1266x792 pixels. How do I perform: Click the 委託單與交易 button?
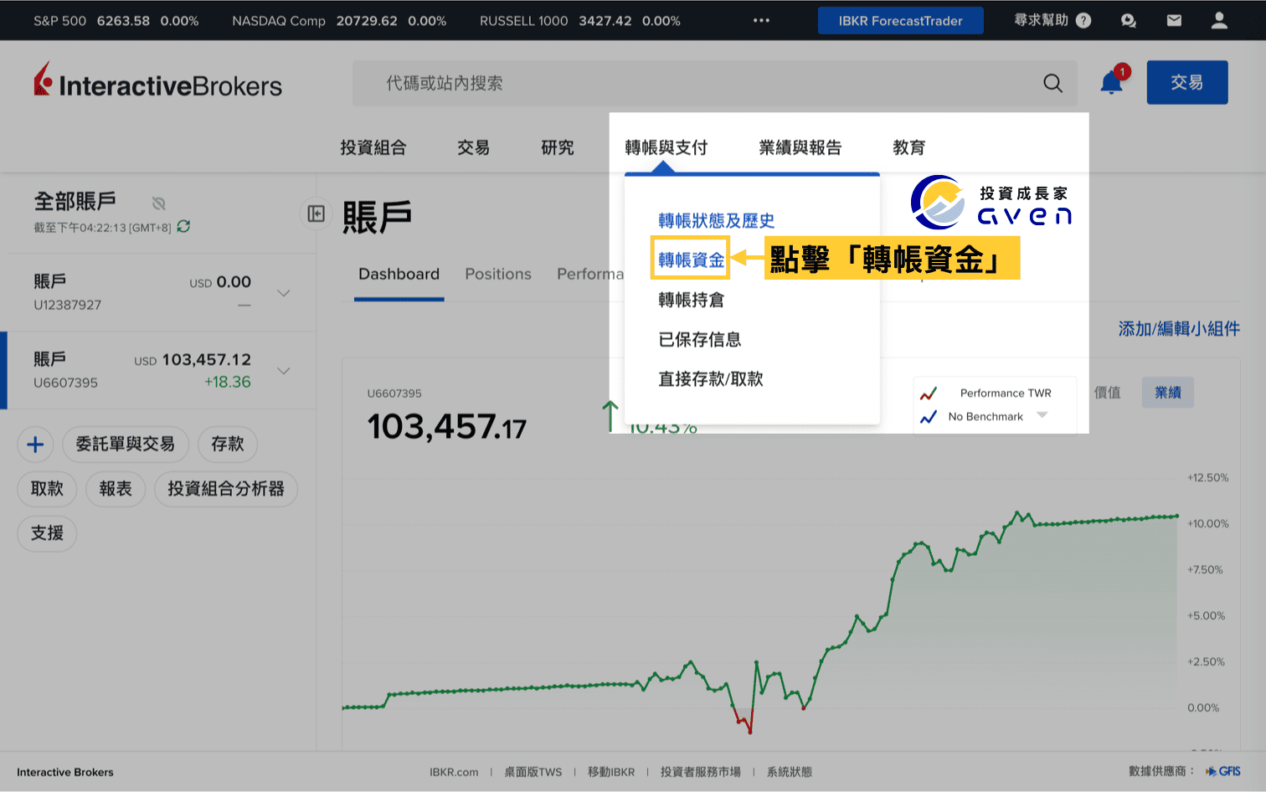pos(126,445)
